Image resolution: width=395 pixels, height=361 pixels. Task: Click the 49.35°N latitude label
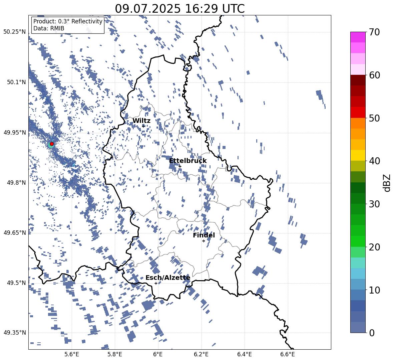[15, 333]
